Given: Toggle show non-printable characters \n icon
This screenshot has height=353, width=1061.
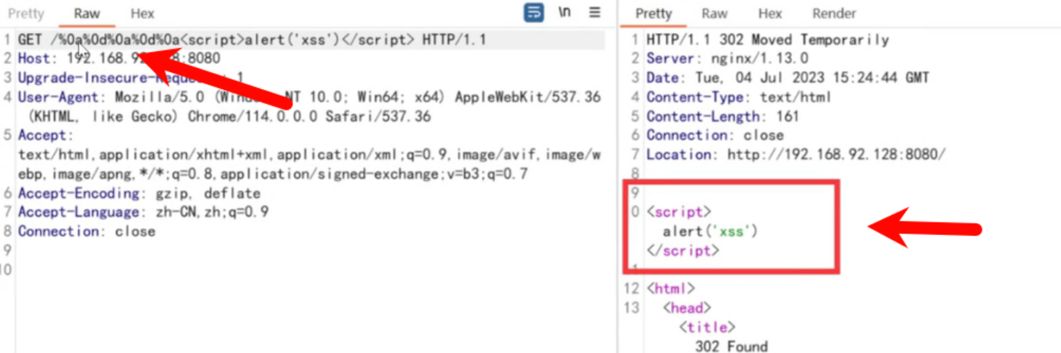Looking at the screenshot, I should tap(564, 13).
